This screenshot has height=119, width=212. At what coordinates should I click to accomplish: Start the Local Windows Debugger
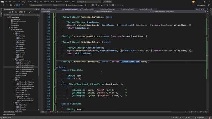click(x=75, y=5)
